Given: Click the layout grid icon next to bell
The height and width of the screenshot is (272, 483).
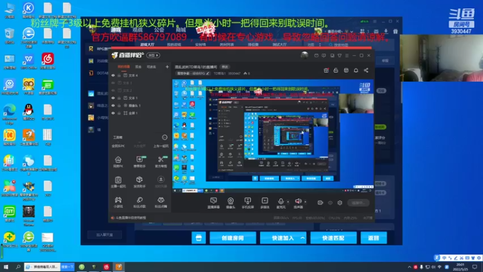Looking at the screenshot, I should coord(346,70).
